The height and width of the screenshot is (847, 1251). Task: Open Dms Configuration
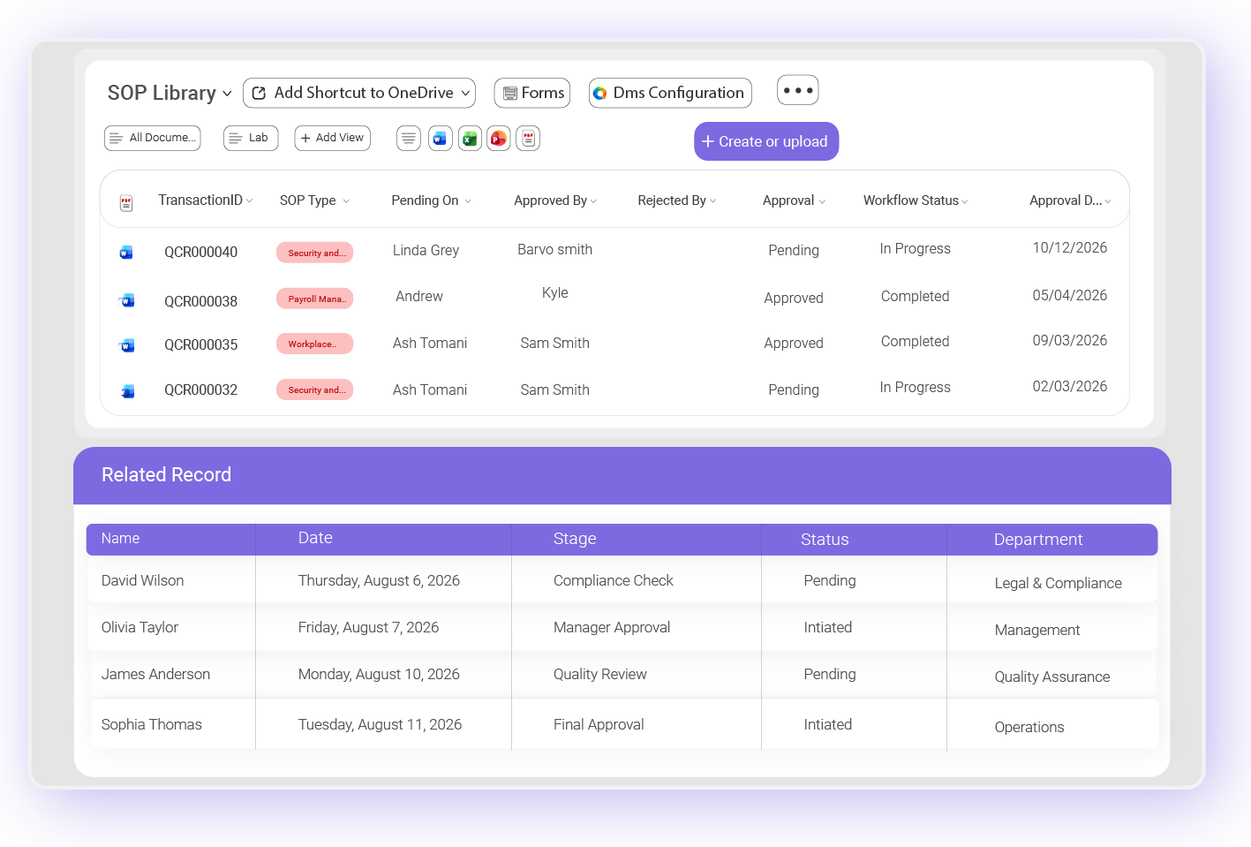(670, 93)
